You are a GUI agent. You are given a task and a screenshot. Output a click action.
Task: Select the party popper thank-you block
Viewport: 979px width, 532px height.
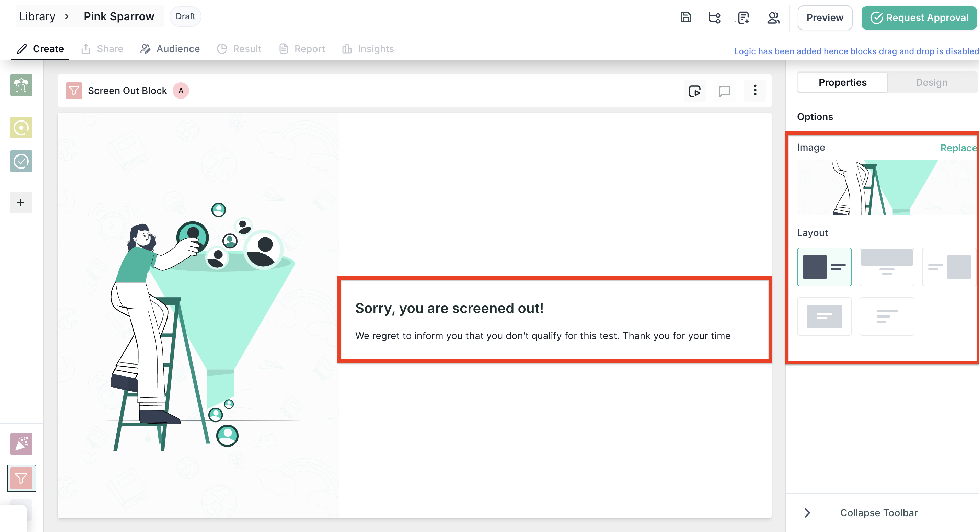[21, 444]
